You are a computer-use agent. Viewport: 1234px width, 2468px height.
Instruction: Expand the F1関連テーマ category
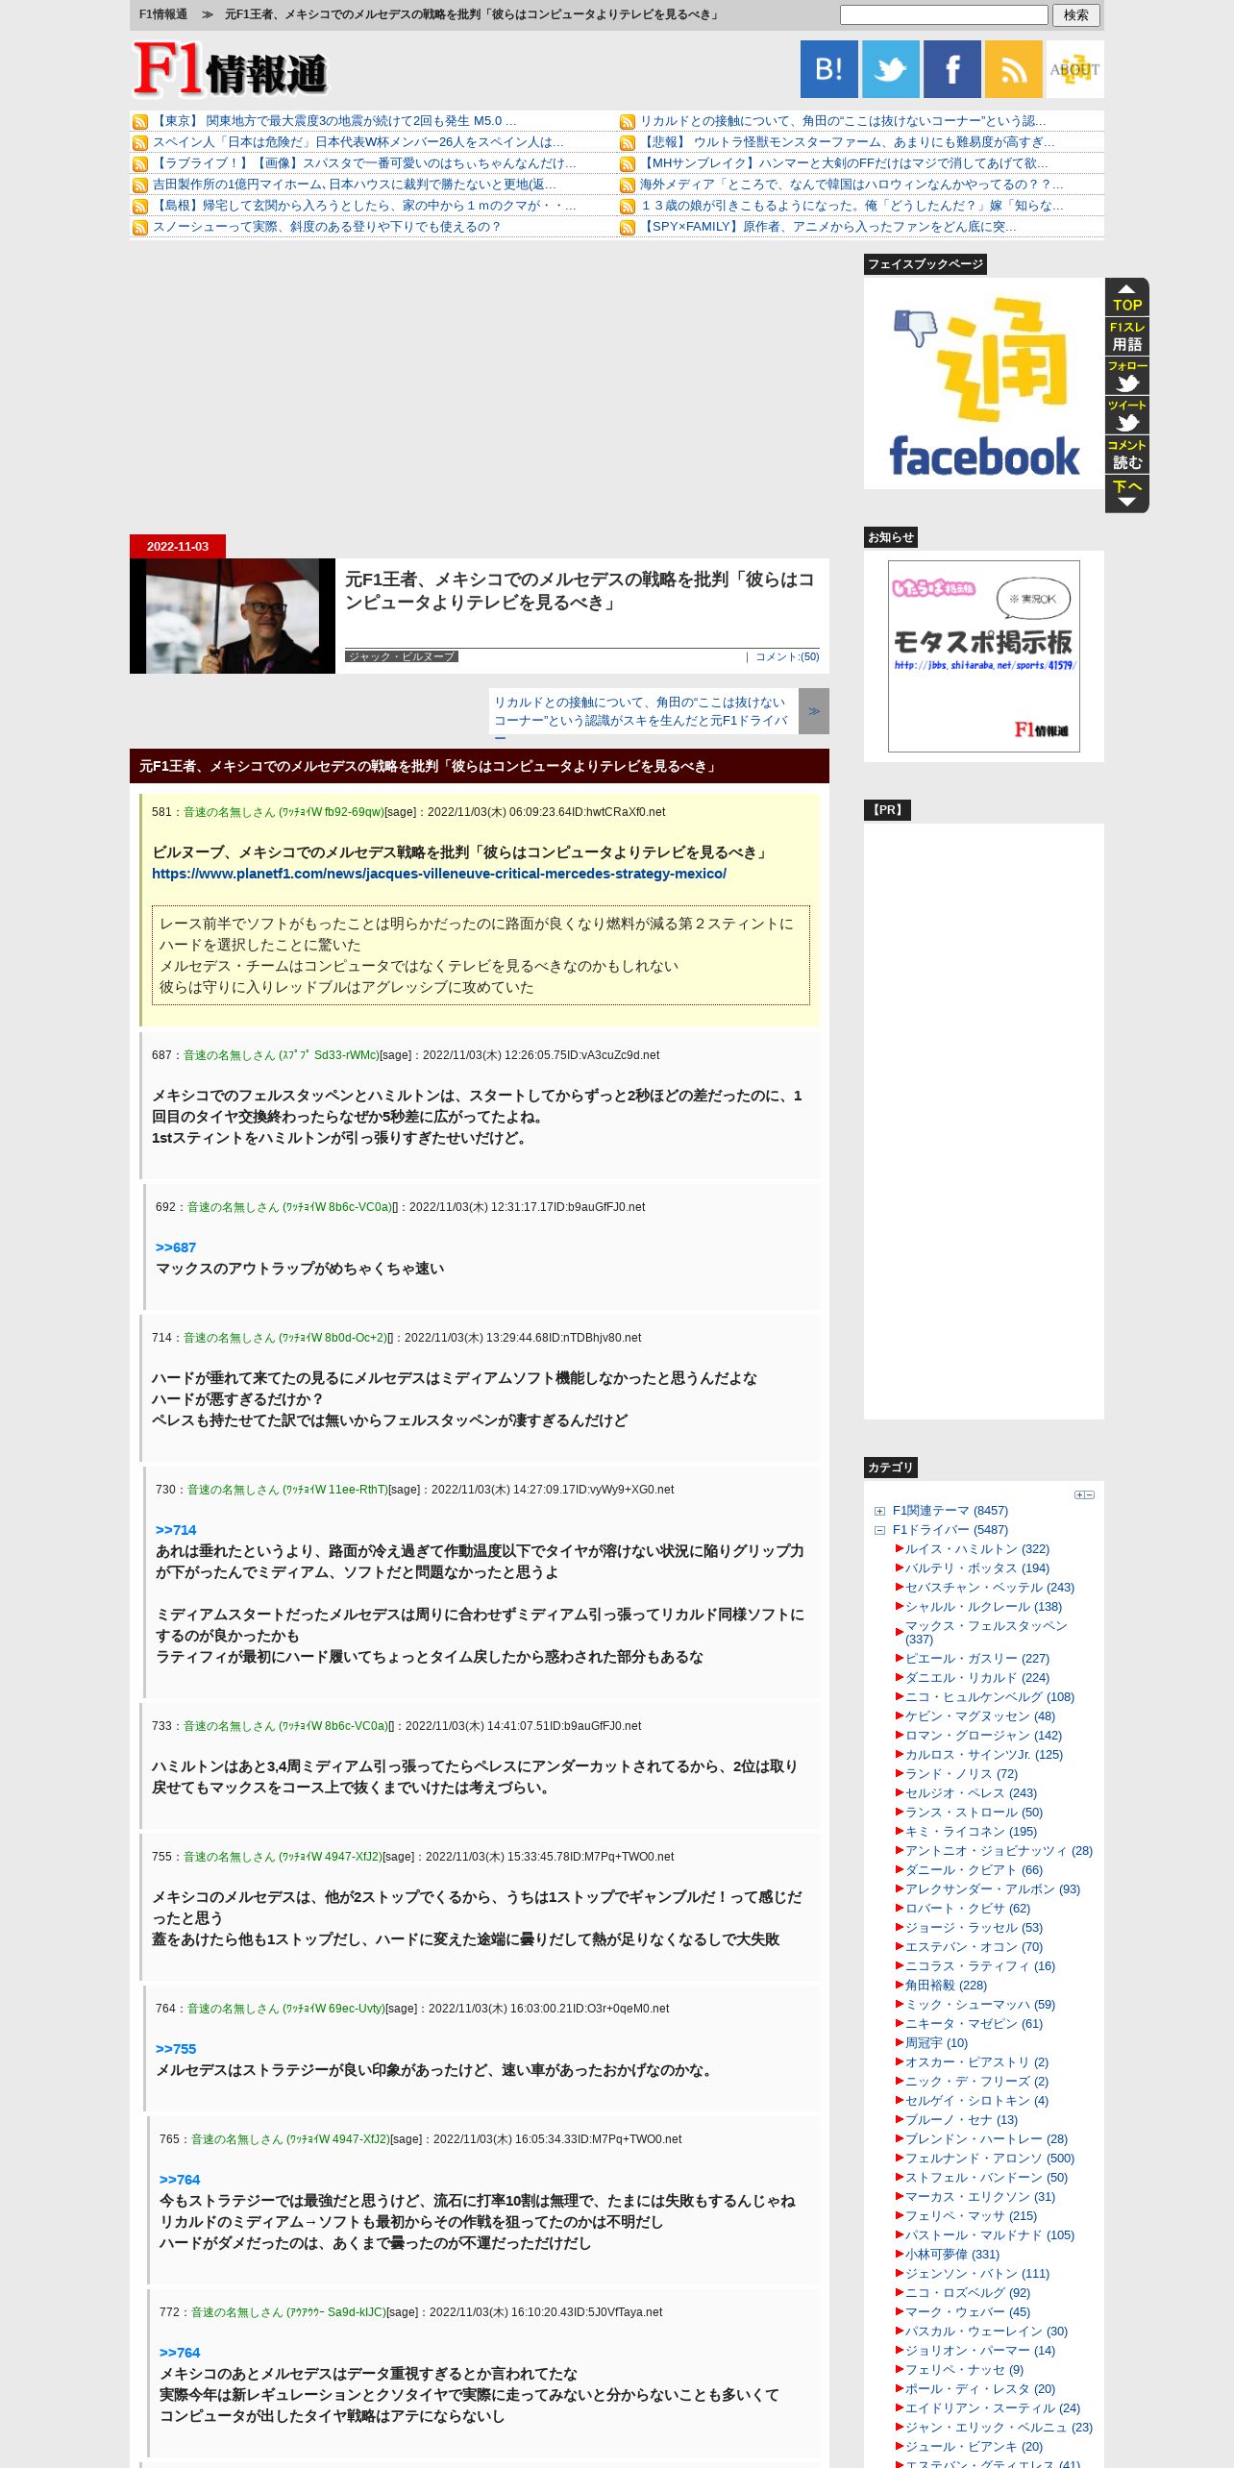tap(879, 1512)
